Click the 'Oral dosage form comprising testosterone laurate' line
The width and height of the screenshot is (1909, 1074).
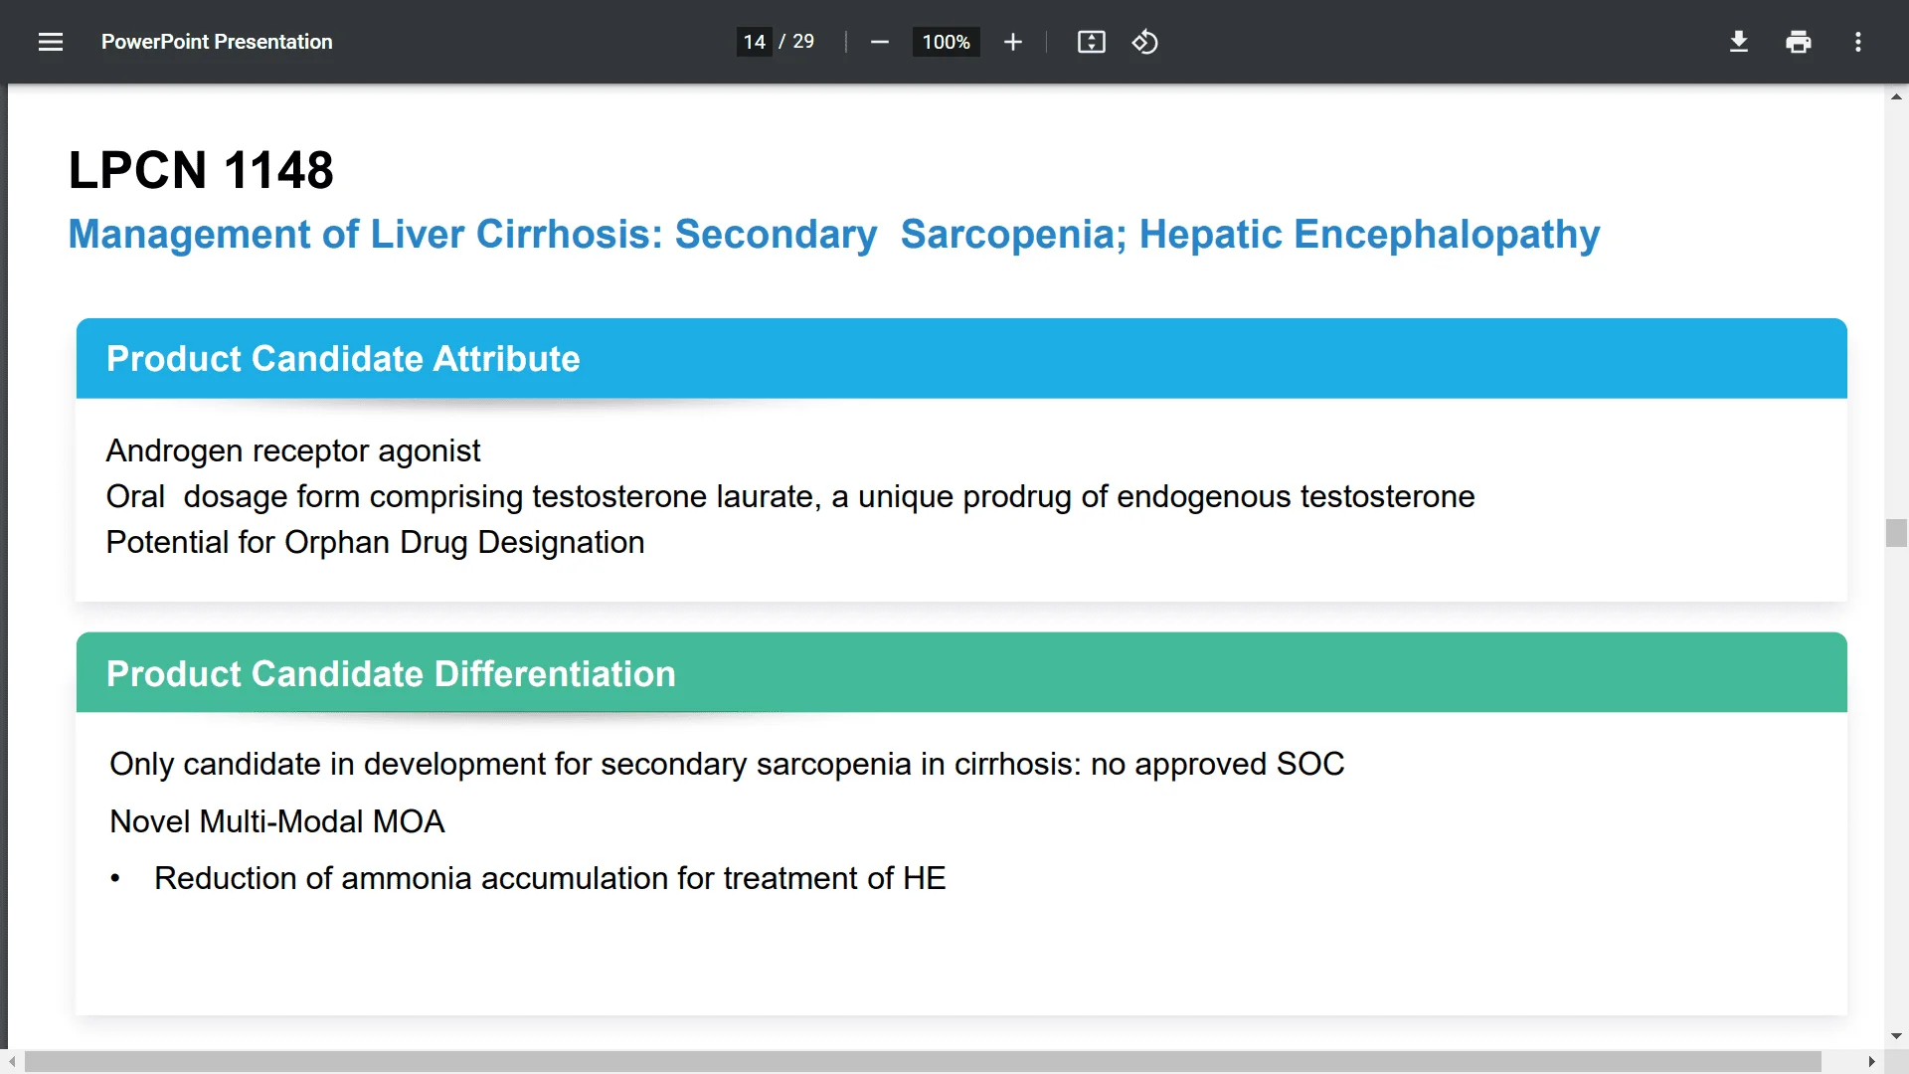(790, 496)
